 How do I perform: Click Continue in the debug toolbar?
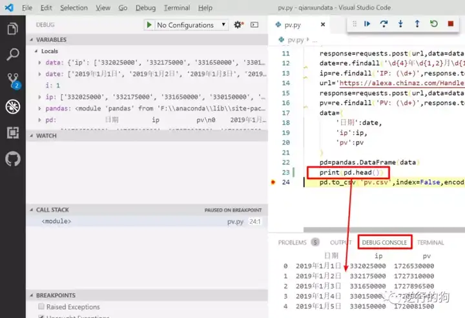pyautogui.click(x=367, y=24)
